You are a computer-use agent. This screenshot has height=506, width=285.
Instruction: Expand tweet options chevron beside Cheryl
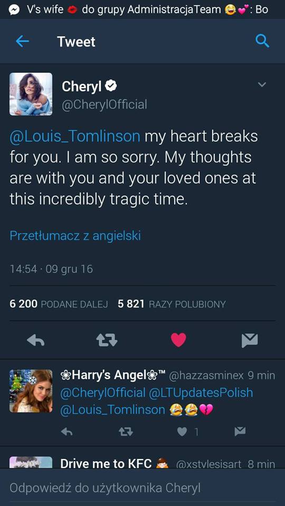coord(262,84)
